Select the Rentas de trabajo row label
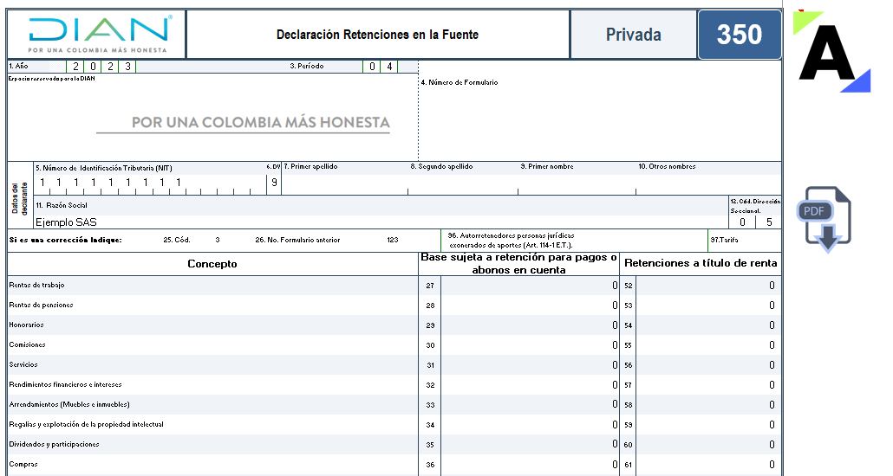893x476 pixels. coord(36,285)
